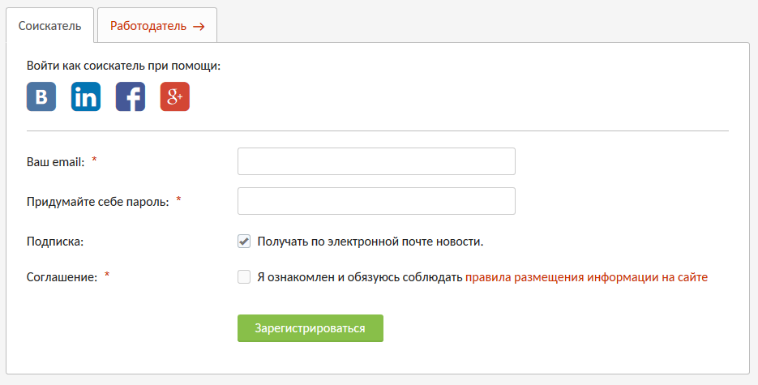Sign in with the Google+ icon

(x=175, y=97)
